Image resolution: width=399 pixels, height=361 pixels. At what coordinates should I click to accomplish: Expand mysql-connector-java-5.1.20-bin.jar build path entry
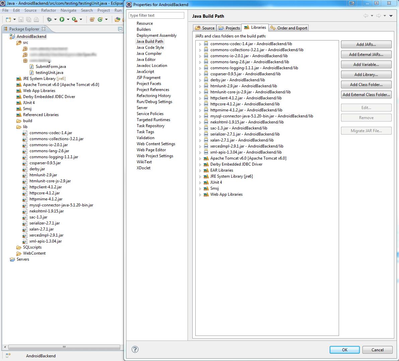[200, 116]
